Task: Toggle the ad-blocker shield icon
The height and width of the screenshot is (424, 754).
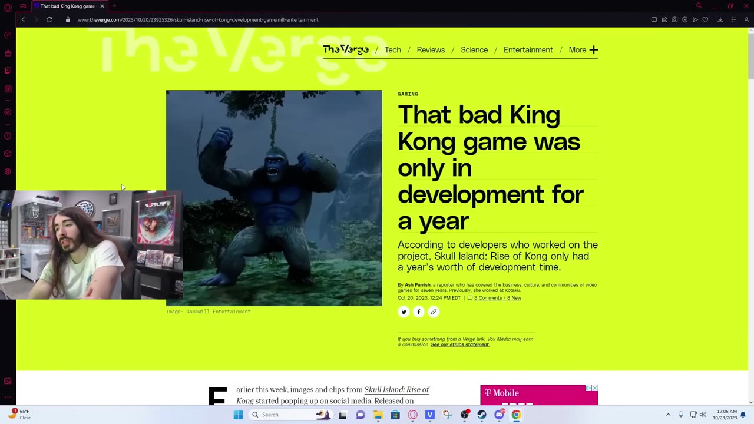Action: 684,19
